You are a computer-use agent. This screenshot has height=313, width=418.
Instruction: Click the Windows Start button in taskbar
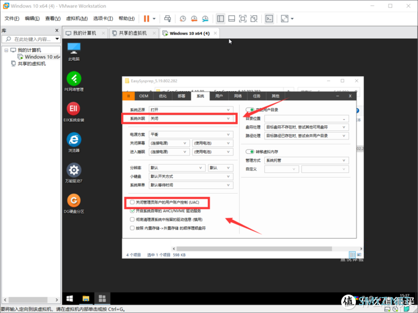pyautogui.click(x=69, y=298)
